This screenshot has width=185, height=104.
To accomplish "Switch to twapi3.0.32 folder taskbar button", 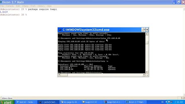I will coord(92,102).
